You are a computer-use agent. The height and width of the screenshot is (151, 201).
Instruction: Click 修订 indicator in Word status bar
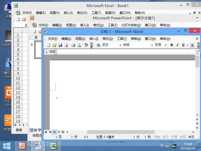click(x=166, y=137)
